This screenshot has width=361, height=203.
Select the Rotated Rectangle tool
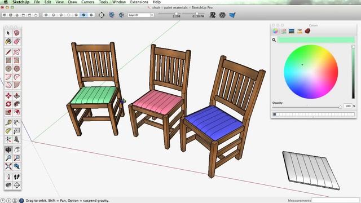tap(16, 60)
